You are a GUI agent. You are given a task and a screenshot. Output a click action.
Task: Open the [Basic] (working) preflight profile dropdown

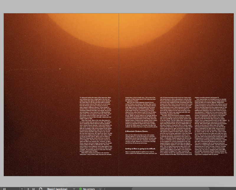point(74,189)
